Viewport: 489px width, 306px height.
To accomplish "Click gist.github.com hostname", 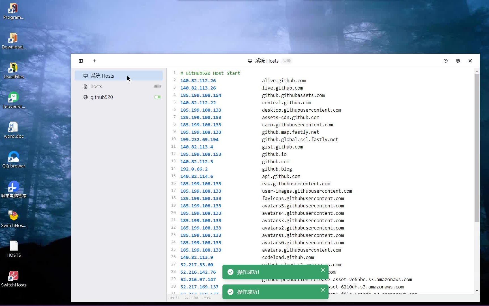I will pos(282,147).
